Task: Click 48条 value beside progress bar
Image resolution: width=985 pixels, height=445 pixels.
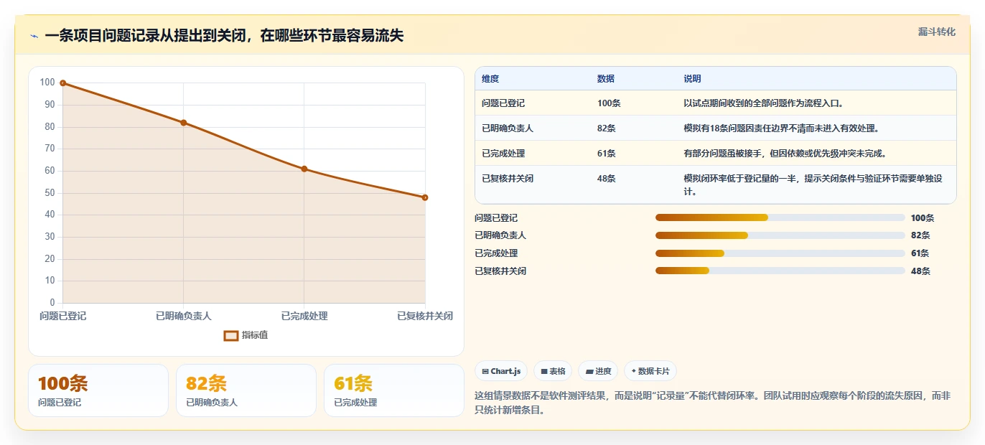Action: [x=920, y=271]
